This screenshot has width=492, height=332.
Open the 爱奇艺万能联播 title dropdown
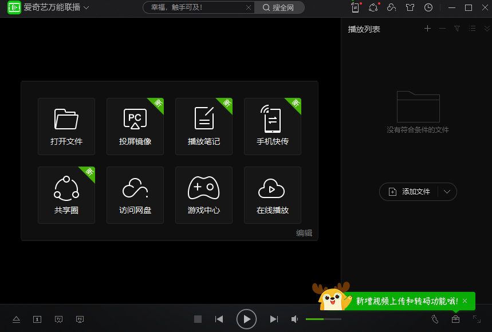(85, 8)
